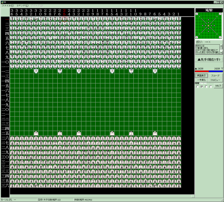Click the description box's up arrow
This screenshot has width=224, height=202.
point(221,46)
